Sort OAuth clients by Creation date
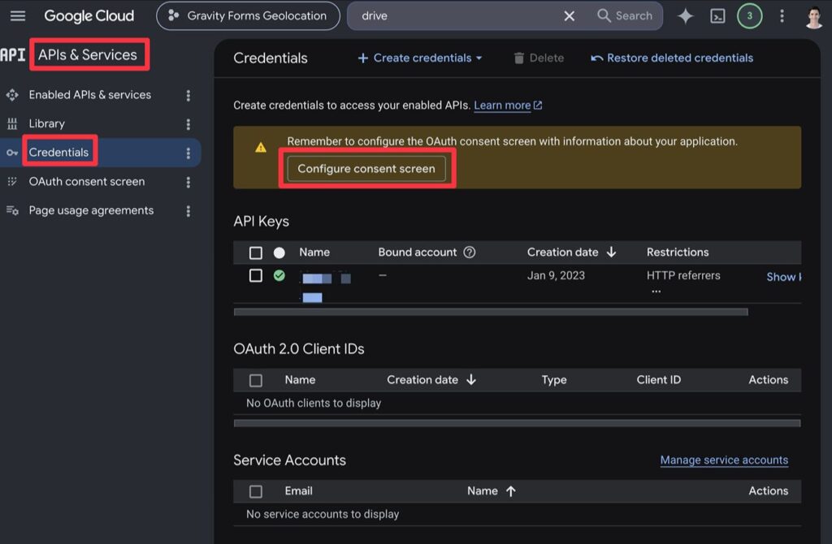This screenshot has height=544, width=832. click(x=431, y=380)
